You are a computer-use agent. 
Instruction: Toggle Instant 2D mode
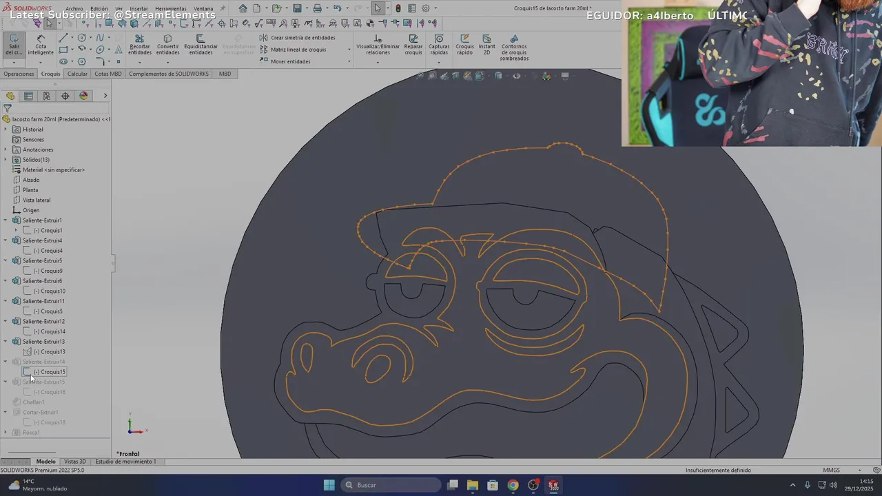(x=486, y=45)
